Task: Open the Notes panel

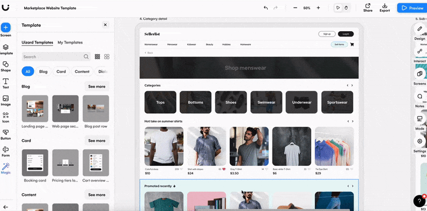Action: click(419, 96)
